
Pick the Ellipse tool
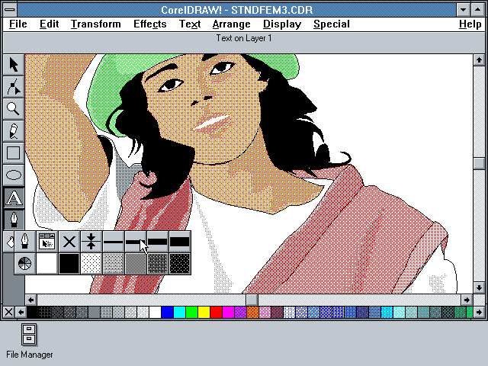[x=13, y=175]
